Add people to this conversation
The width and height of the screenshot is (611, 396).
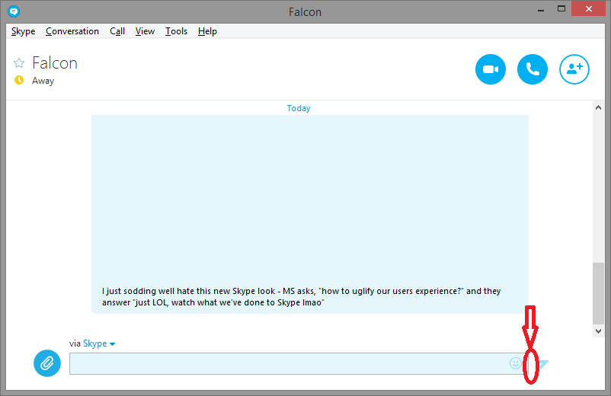(574, 69)
